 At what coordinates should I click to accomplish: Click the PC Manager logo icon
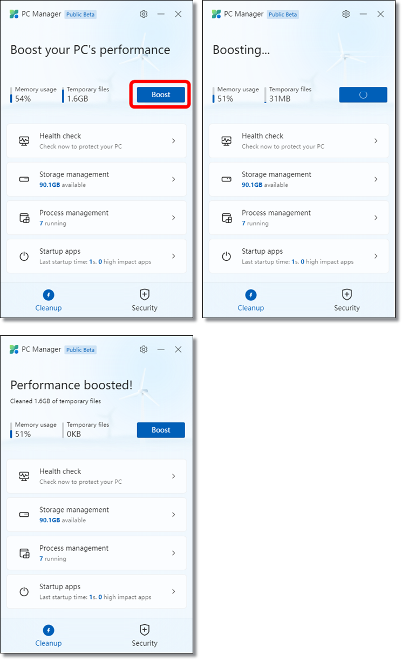[13, 14]
